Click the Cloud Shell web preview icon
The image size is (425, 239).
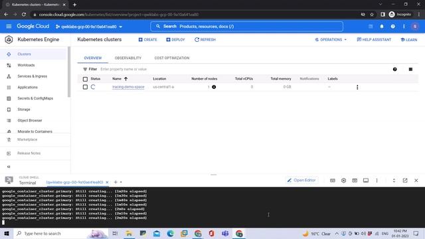pos(355,181)
